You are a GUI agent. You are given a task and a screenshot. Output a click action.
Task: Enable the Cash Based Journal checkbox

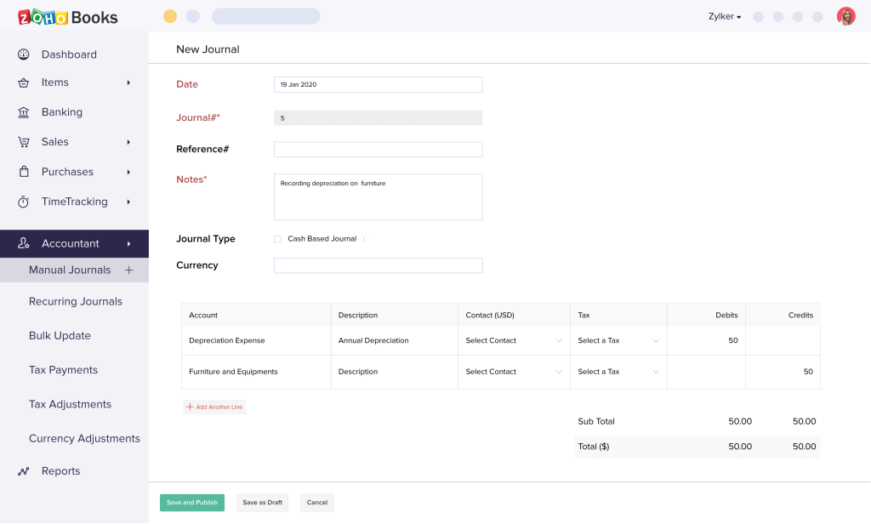277,239
